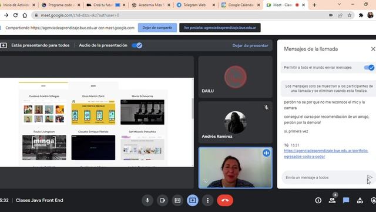
Task: Click the Claudio Enrique Florido dark thumbnail
Action: pyautogui.click(x=93, y=148)
